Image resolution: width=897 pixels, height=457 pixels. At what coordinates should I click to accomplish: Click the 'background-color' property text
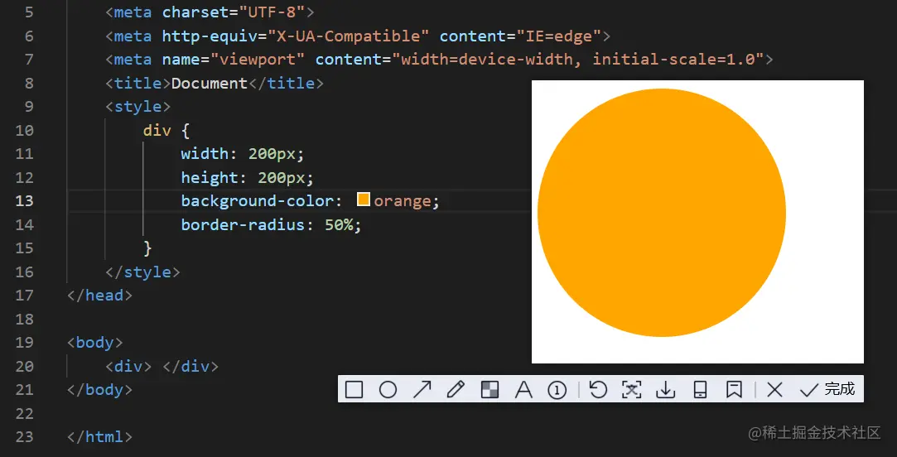tap(257, 200)
